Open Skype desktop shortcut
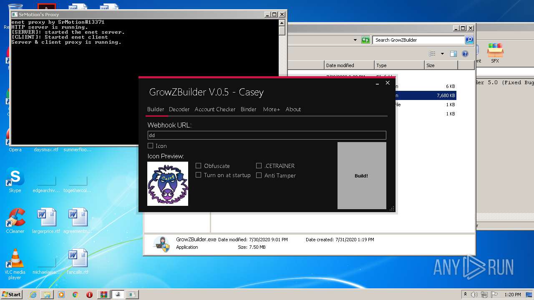The width and height of the screenshot is (534, 300). pyautogui.click(x=15, y=180)
